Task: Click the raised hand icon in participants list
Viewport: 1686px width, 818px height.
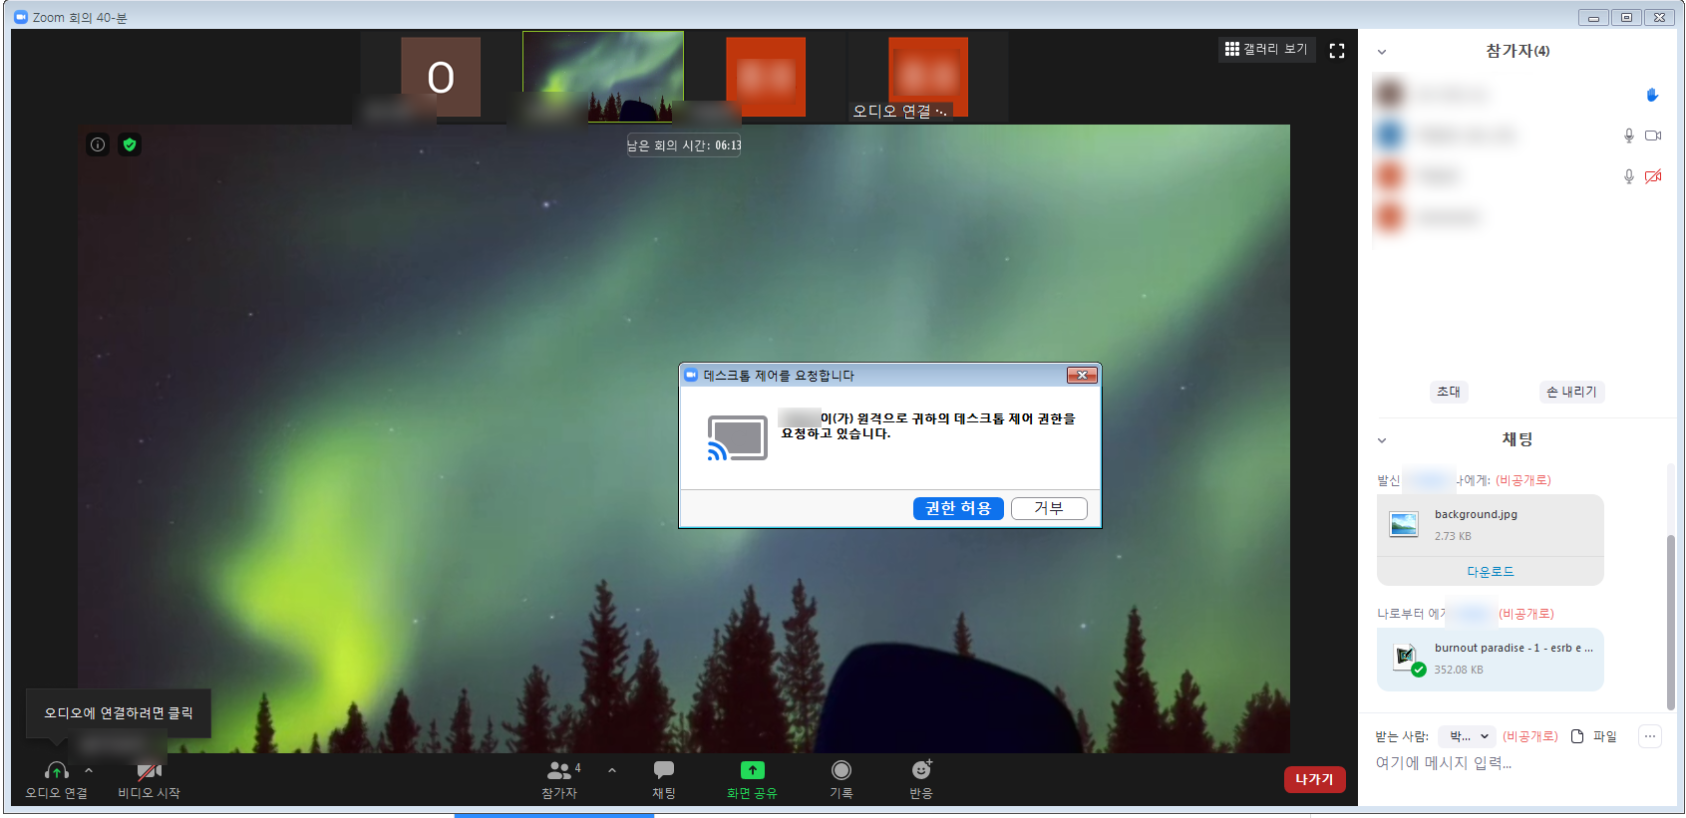Action: coord(1652,95)
